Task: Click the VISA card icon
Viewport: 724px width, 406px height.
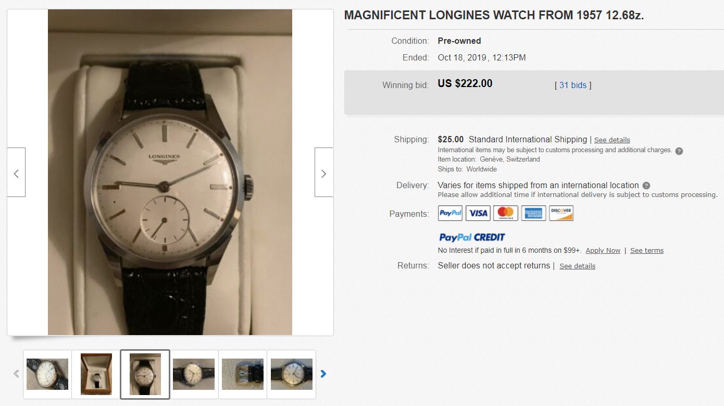Action: coord(478,213)
